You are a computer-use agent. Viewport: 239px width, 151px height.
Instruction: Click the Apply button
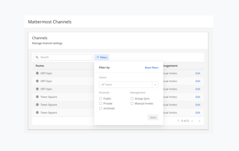[153, 117]
